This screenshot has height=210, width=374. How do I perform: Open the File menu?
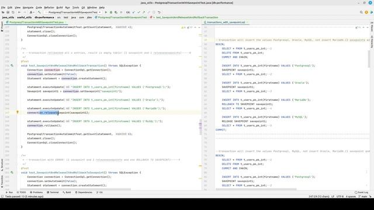[3, 8]
